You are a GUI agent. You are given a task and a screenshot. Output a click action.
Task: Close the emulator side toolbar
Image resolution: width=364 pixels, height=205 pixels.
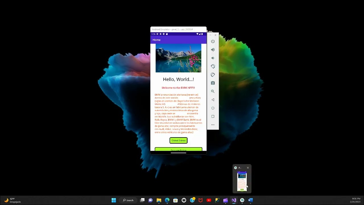(x=216, y=35)
